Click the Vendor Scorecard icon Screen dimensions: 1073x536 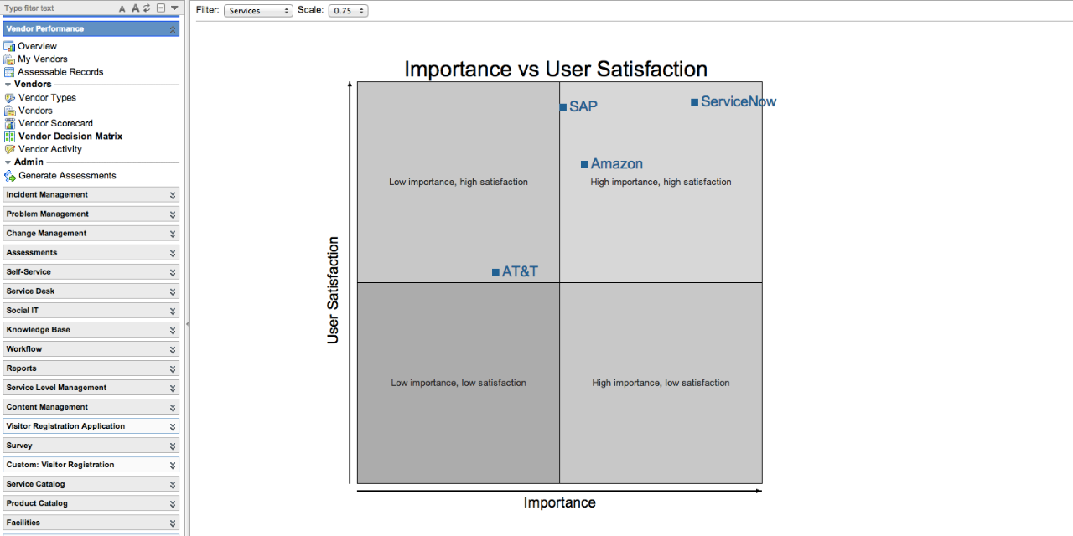9,123
